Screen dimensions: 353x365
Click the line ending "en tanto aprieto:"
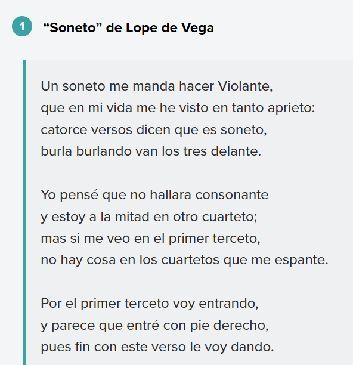178,108
